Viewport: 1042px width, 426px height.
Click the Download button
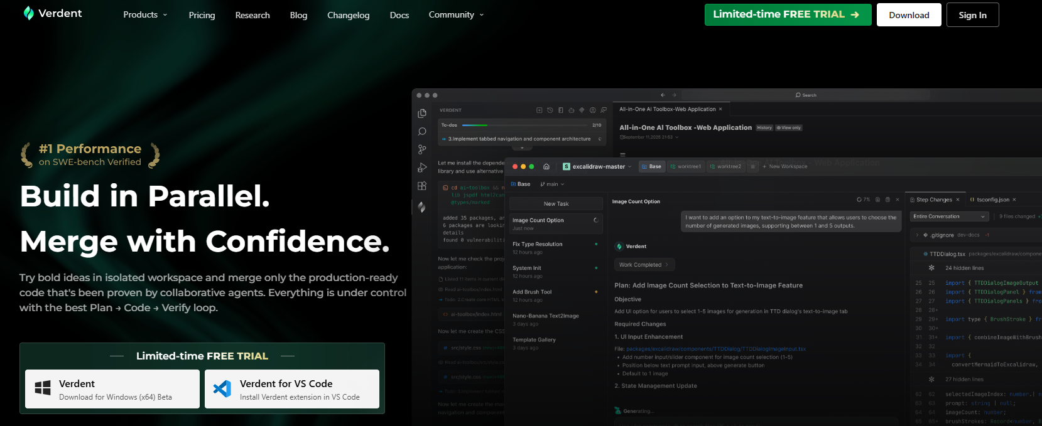(x=909, y=15)
